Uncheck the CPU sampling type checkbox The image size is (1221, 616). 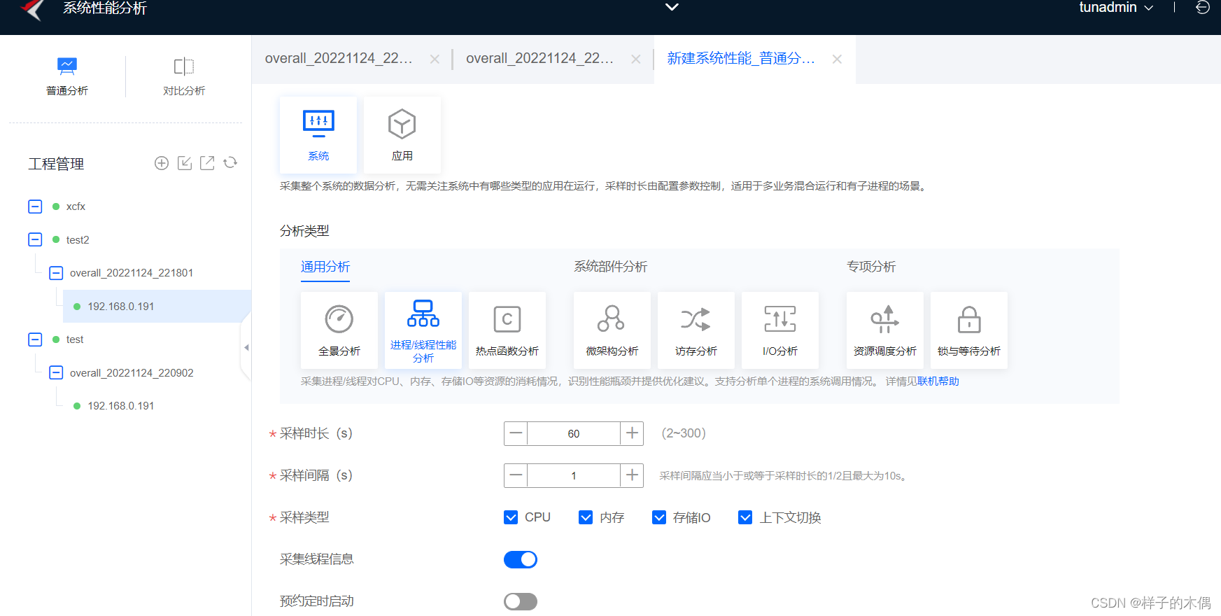click(511, 517)
